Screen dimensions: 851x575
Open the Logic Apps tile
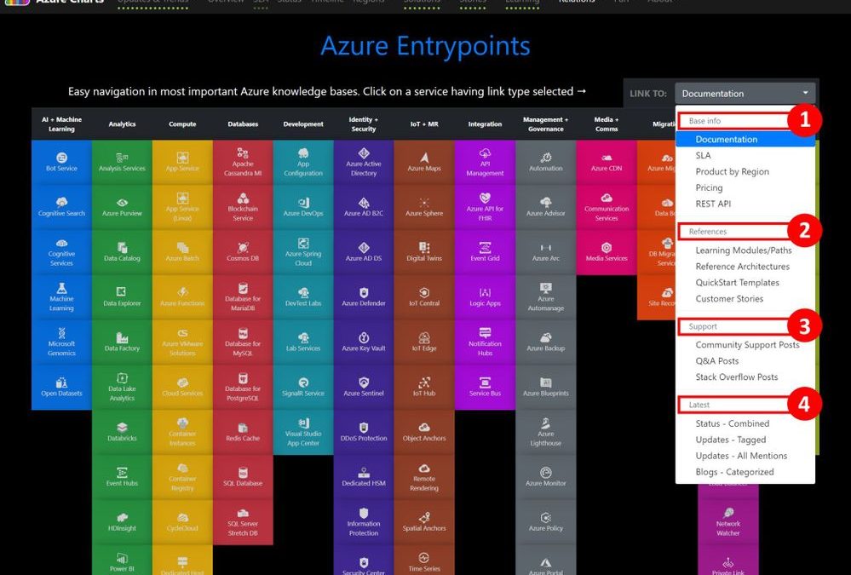pyautogui.click(x=485, y=297)
